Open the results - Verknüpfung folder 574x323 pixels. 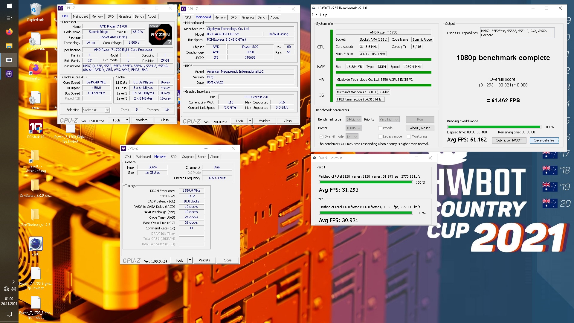point(36,161)
